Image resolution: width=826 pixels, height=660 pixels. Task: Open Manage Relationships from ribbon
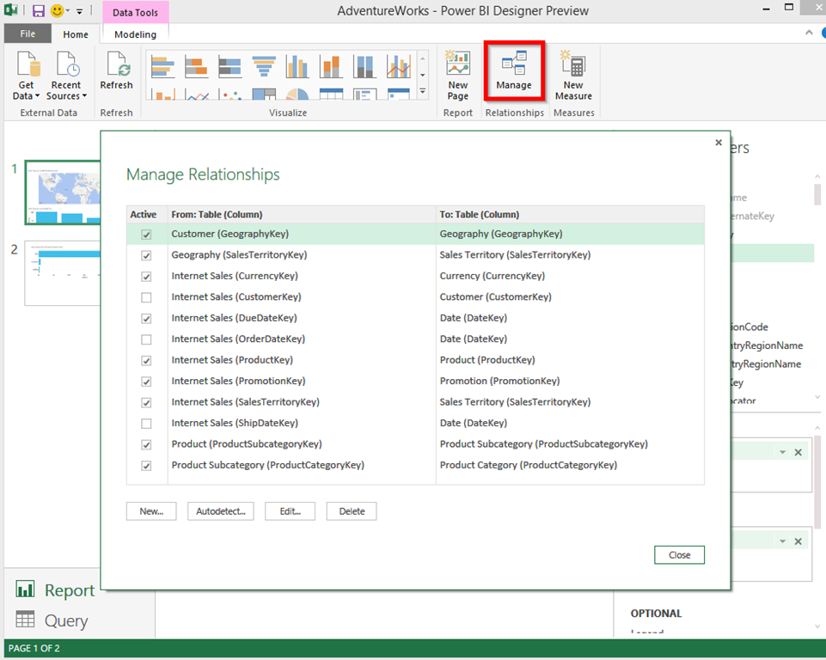point(514,70)
